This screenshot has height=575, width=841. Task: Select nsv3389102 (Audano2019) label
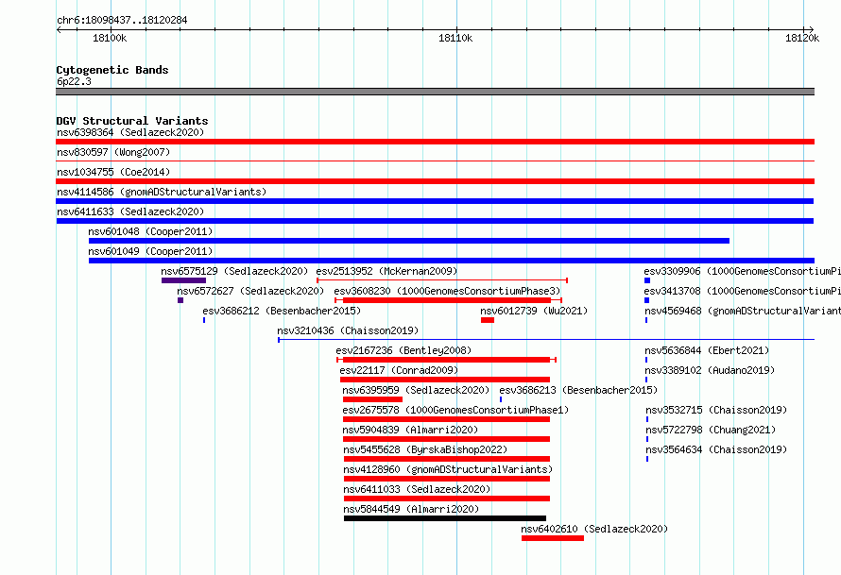point(710,370)
